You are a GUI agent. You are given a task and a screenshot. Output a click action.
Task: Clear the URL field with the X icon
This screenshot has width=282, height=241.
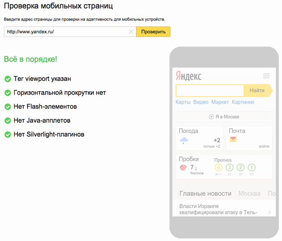[131, 32]
